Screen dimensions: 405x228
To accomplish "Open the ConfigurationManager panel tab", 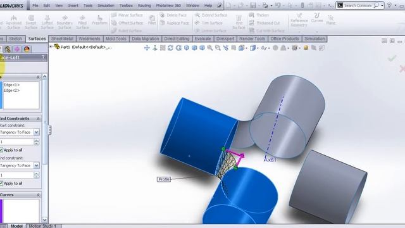I will point(7,49).
